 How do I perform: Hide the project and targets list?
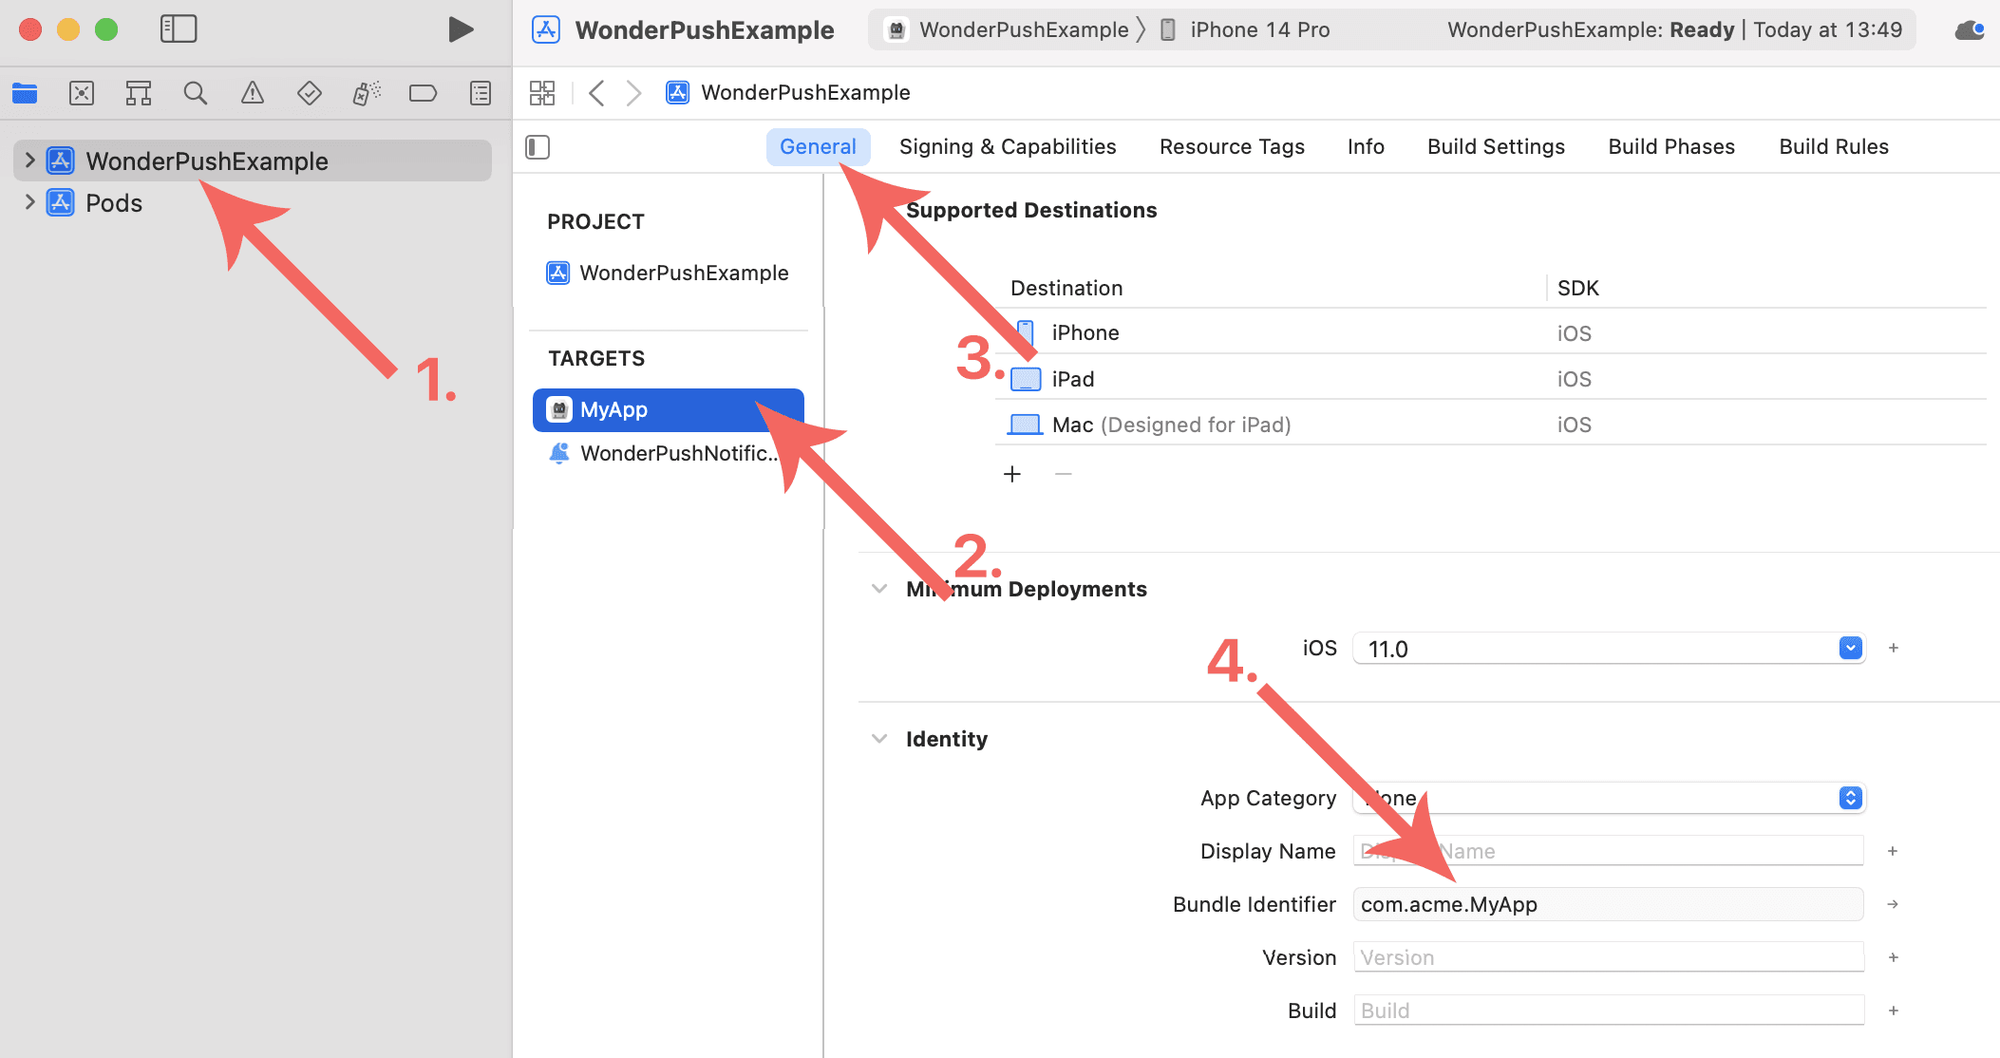tap(538, 147)
